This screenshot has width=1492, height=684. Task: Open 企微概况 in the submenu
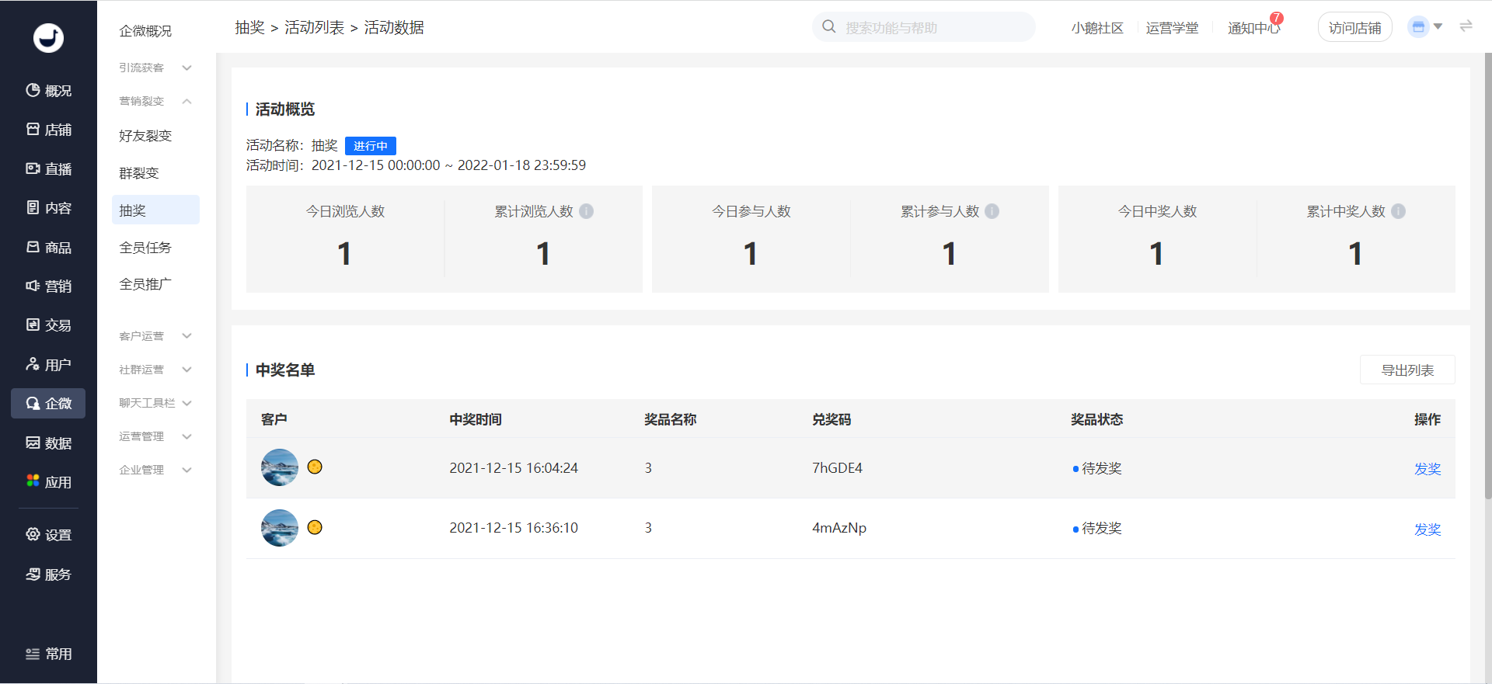(145, 31)
